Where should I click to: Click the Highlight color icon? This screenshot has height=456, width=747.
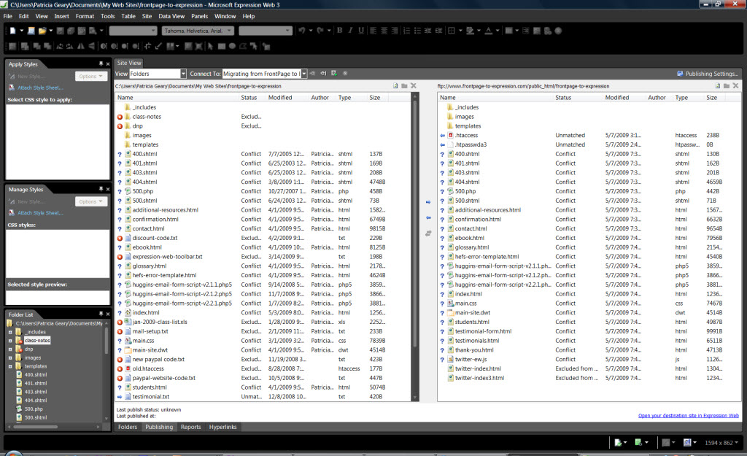[x=471, y=31]
